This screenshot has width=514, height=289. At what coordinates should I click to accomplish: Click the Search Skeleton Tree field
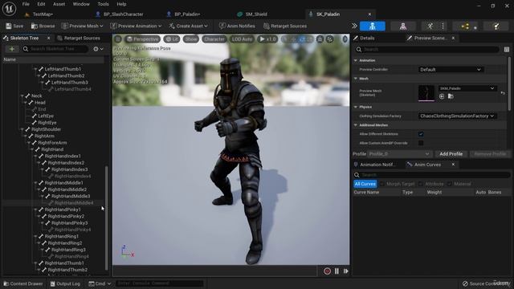[55, 49]
